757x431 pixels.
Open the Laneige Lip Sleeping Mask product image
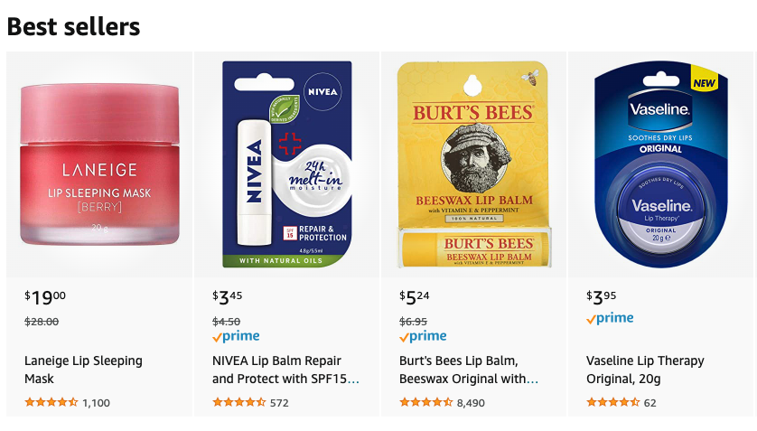pyautogui.click(x=99, y=164)
